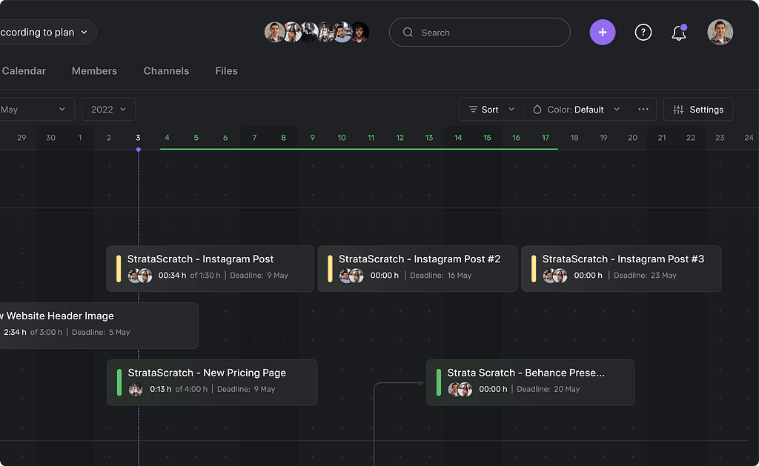
Task: Click yellow color bar on Instagram Post #3
Action: [534, 268]
